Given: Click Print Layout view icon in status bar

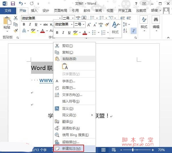Looking at the screenshot, I should pos(103,150).
